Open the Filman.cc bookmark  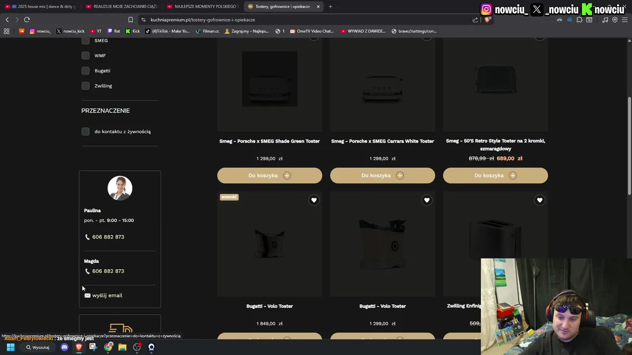point(207,31)
